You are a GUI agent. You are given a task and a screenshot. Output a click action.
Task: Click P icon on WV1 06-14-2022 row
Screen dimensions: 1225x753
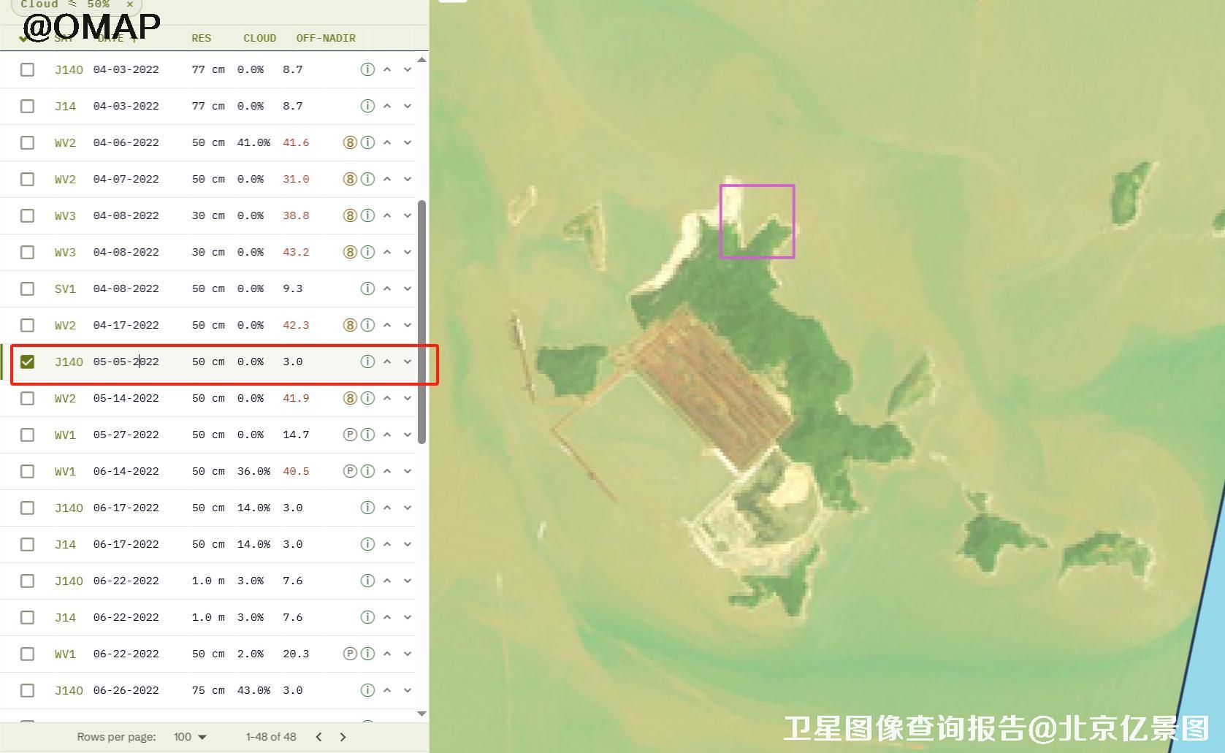(x=350, y=471)
